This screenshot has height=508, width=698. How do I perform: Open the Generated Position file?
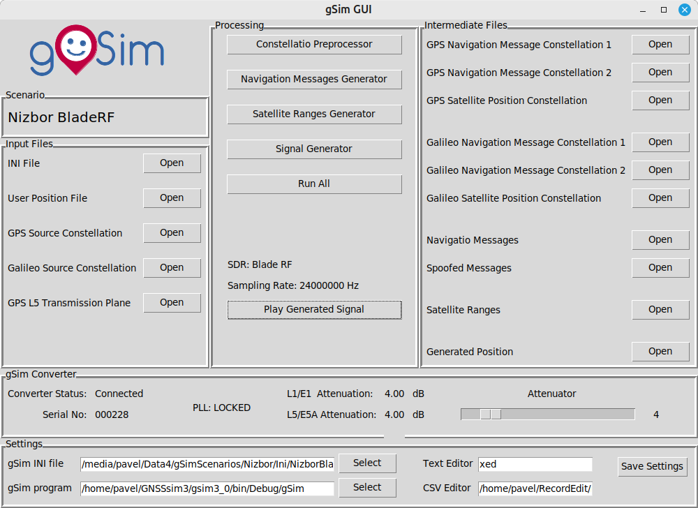[660, 352]
